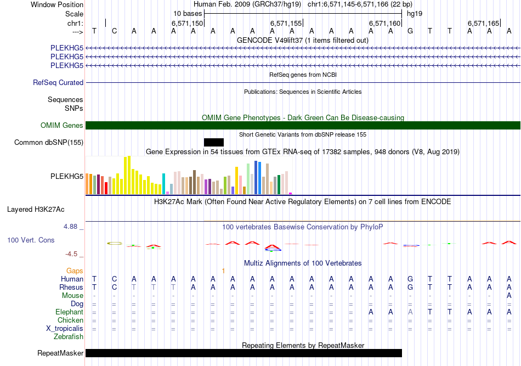
Task: Click Publications: Sequences in Scientific Articles title
Action: pyautogui.click(x=303, y=92)
